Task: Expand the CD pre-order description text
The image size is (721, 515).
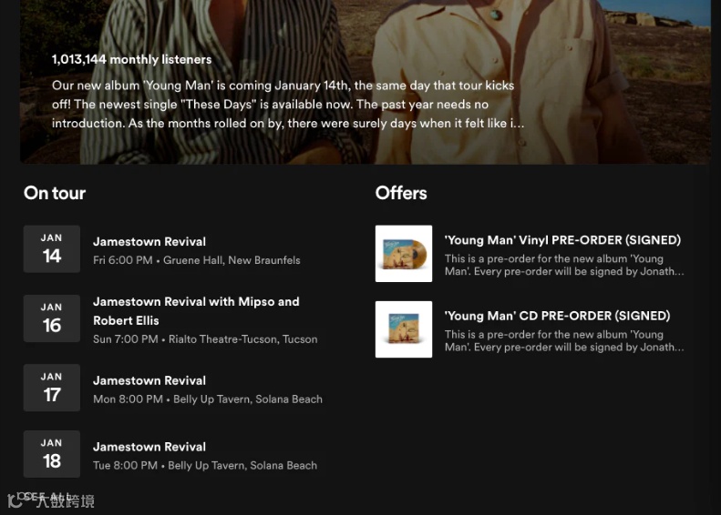Action: [564, 340]
